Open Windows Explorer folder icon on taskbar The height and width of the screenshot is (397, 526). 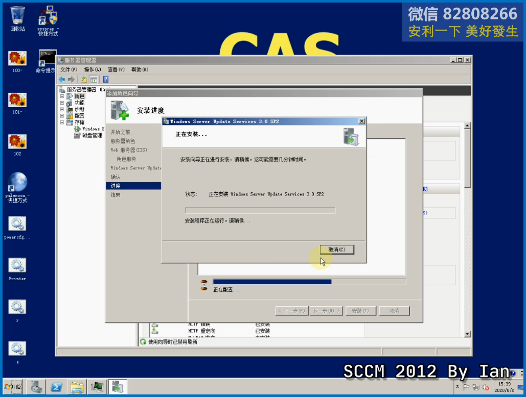pos(77,387)
